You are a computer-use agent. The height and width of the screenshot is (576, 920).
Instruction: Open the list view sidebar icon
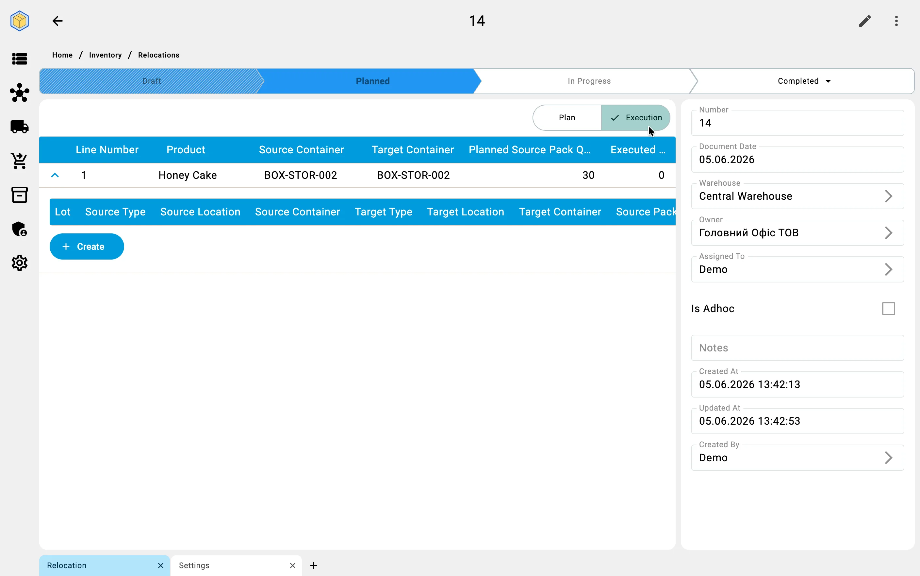click(x=19, y=59)
